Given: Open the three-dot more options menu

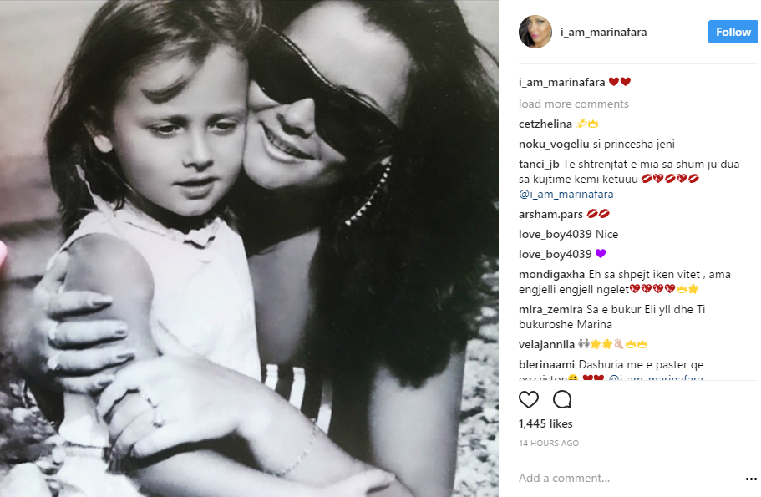Looking at the screenshot, I should [x=751, y=479].
